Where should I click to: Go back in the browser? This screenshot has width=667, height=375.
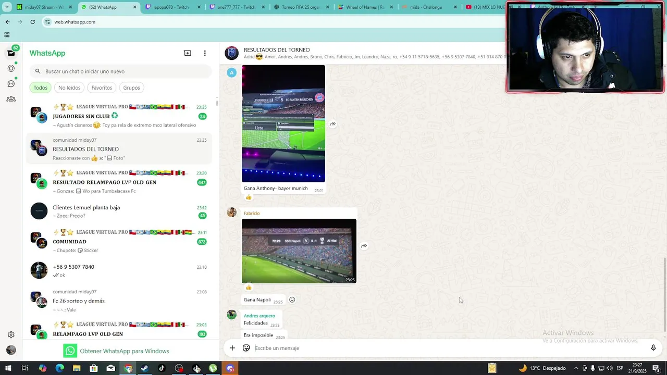(x=7, y=22)
